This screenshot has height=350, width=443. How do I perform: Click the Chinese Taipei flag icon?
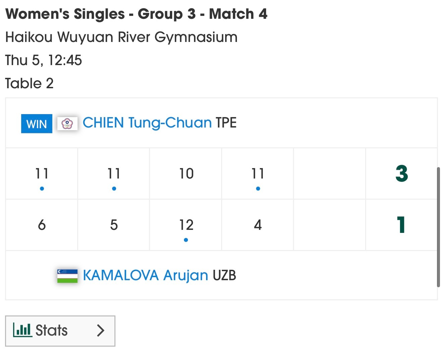[67, 123]
